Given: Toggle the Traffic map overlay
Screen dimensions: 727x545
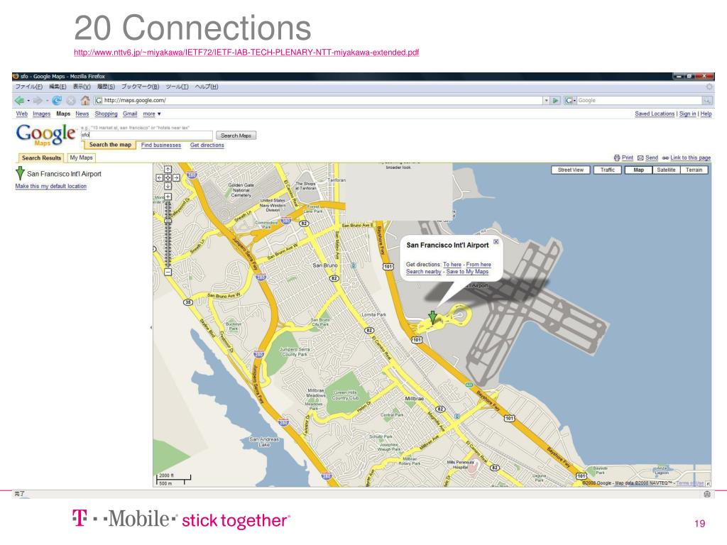Looking at the screenshot, I should coord(608,170).
